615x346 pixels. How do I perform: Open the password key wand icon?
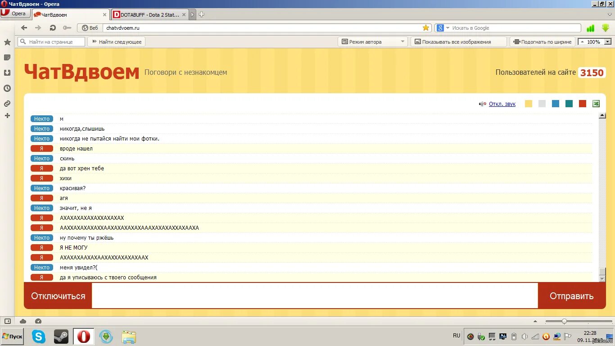(67, 28)
